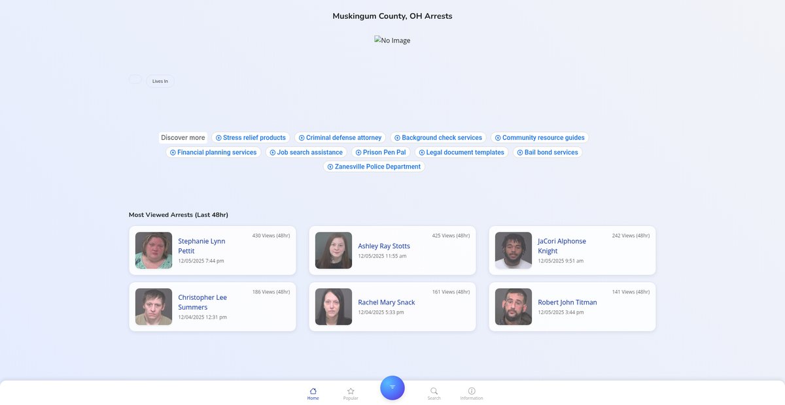Open the Zanesville Police Department link
The height and width of the screenshot is (405, 785).
point(374,167)
